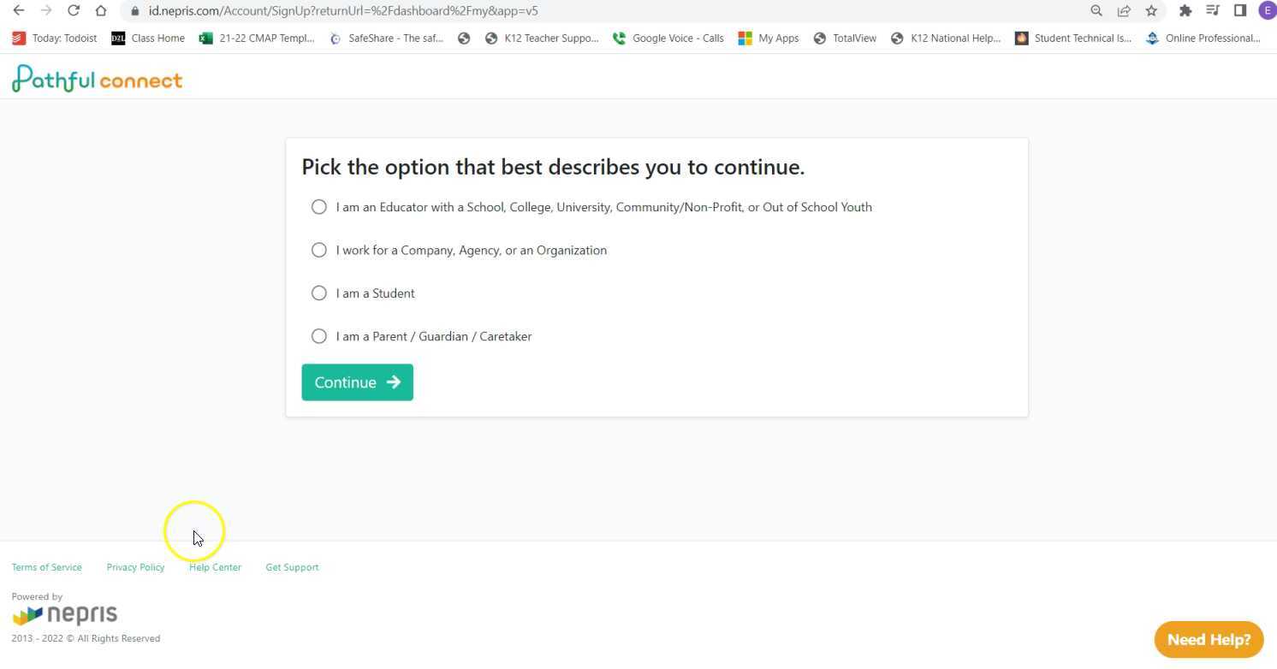Open the Student Technical Issues bookmark

pos(1072,38)
